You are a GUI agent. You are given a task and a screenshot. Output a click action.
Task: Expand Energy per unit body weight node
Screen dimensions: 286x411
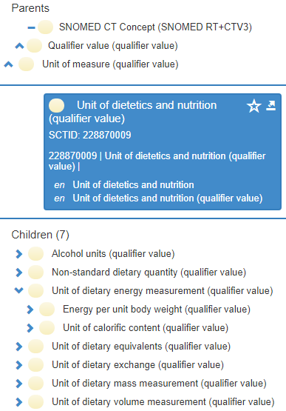click(30, 310)
